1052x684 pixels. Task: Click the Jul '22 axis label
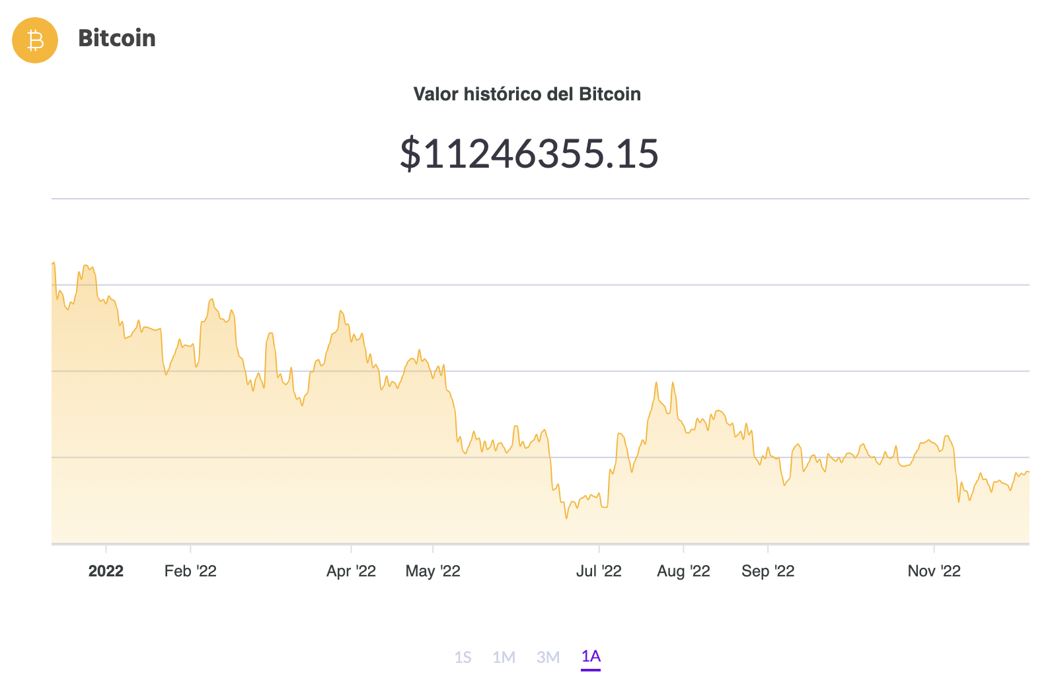click(599, 571)
